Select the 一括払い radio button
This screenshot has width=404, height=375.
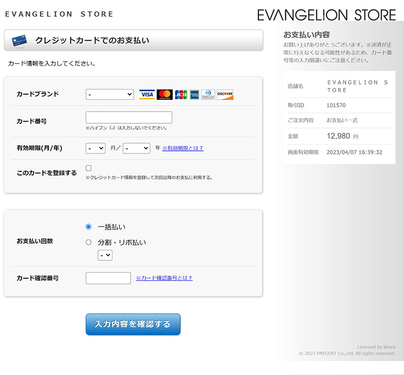88,227
